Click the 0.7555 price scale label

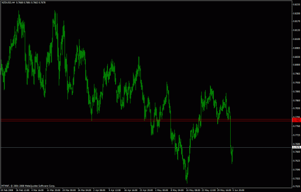coord(297,179)
